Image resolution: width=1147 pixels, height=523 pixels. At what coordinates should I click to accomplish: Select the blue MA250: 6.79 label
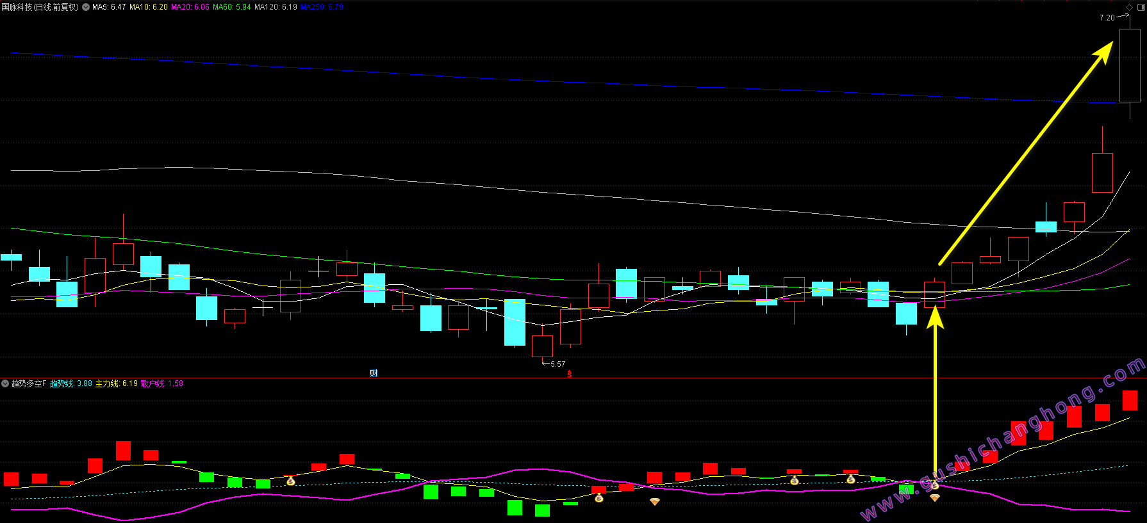coord(322,7)
